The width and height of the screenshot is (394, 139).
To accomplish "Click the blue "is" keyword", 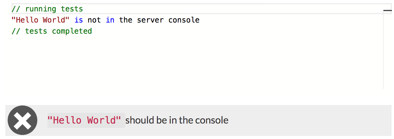I will point(79,20).
